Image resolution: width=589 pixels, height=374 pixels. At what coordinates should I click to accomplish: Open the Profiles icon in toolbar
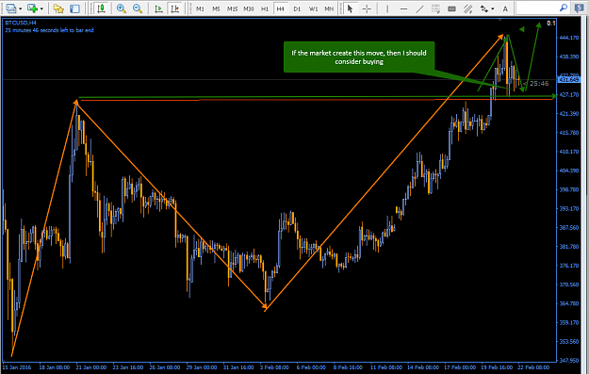(10, 8)
